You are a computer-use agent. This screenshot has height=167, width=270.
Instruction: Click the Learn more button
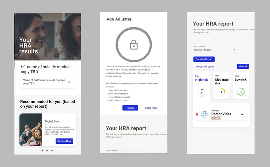pos(151,108)
